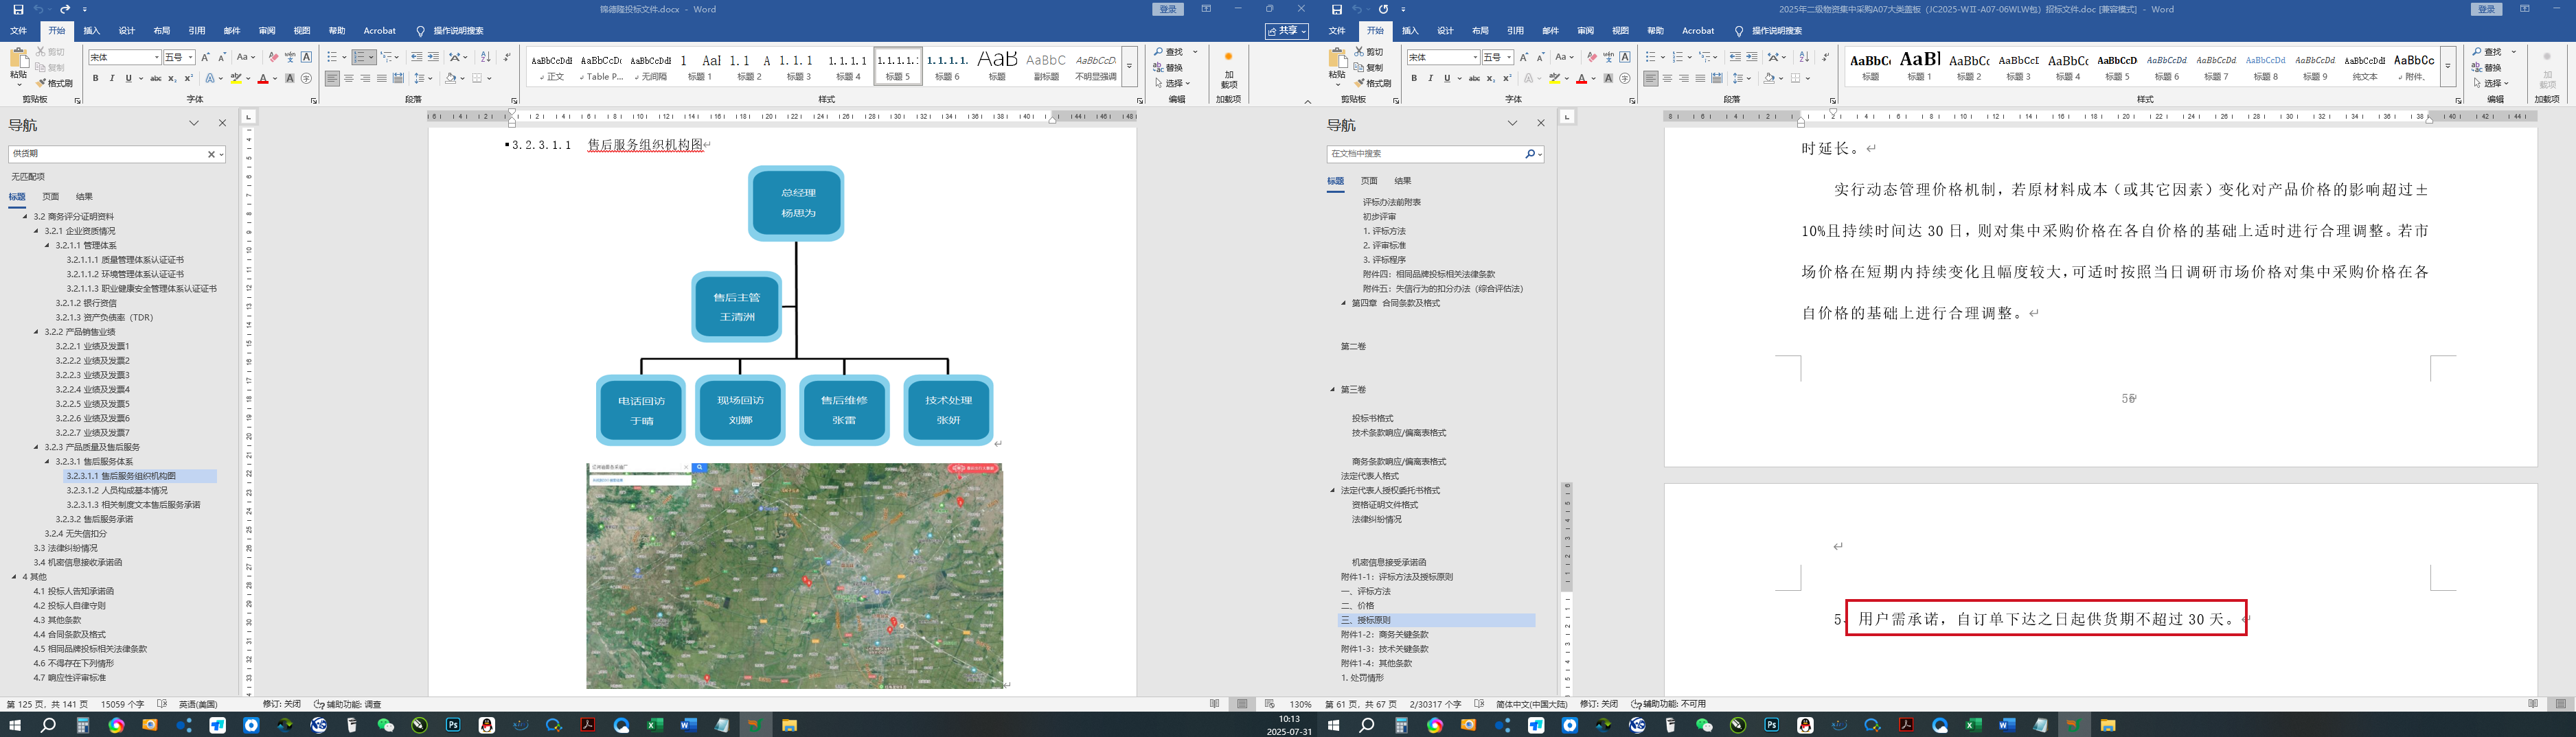2576x737 pixels.
Task: Increase indent in the right Word window
Action: pyautogui.click(x=1752, y=57)
